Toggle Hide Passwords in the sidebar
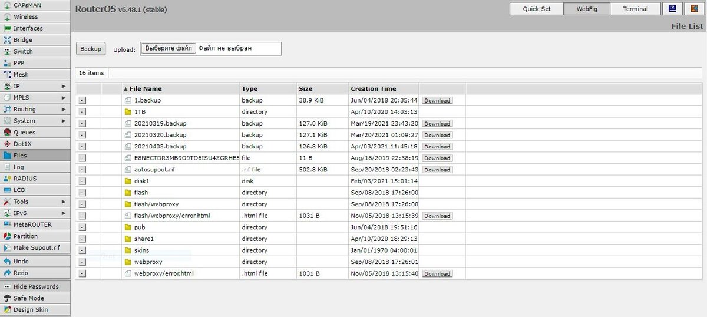 pos(35,286)
